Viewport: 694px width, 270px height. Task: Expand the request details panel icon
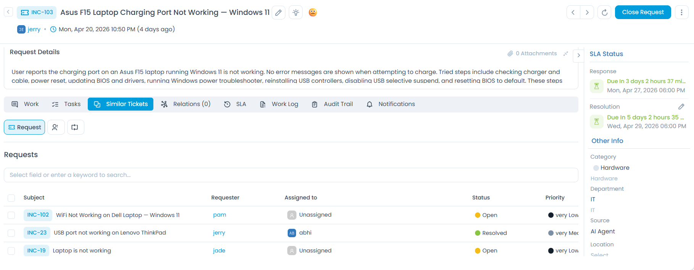[x=566, y=54]
